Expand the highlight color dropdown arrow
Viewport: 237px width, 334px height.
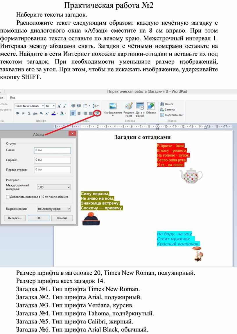pos(58,113)
